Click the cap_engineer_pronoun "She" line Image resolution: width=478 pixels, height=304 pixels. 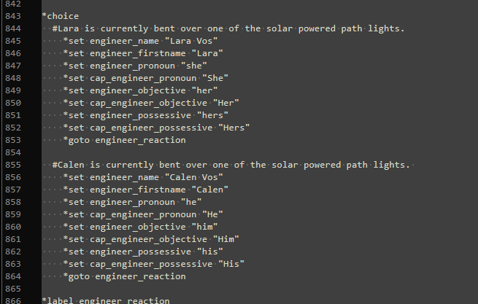[x=146, y=78]
